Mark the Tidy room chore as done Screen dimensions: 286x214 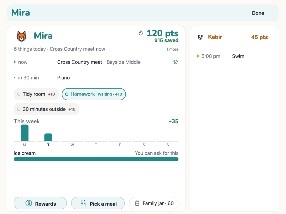36,94
